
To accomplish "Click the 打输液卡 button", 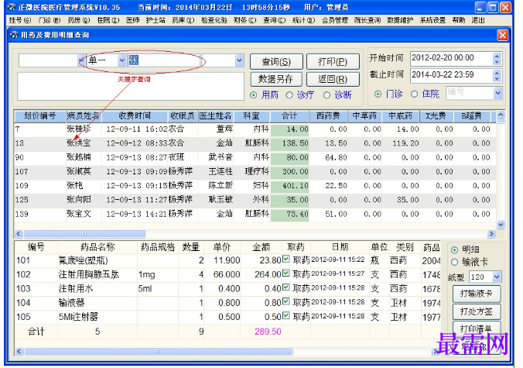I will (x=477, y=294).
